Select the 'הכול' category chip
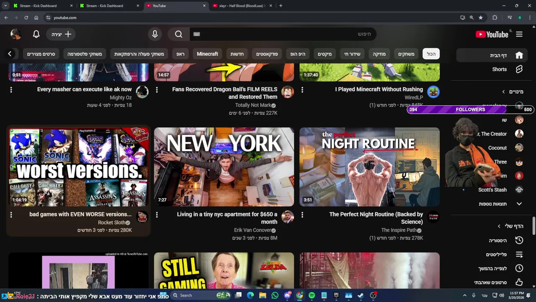 coord(431,54)
